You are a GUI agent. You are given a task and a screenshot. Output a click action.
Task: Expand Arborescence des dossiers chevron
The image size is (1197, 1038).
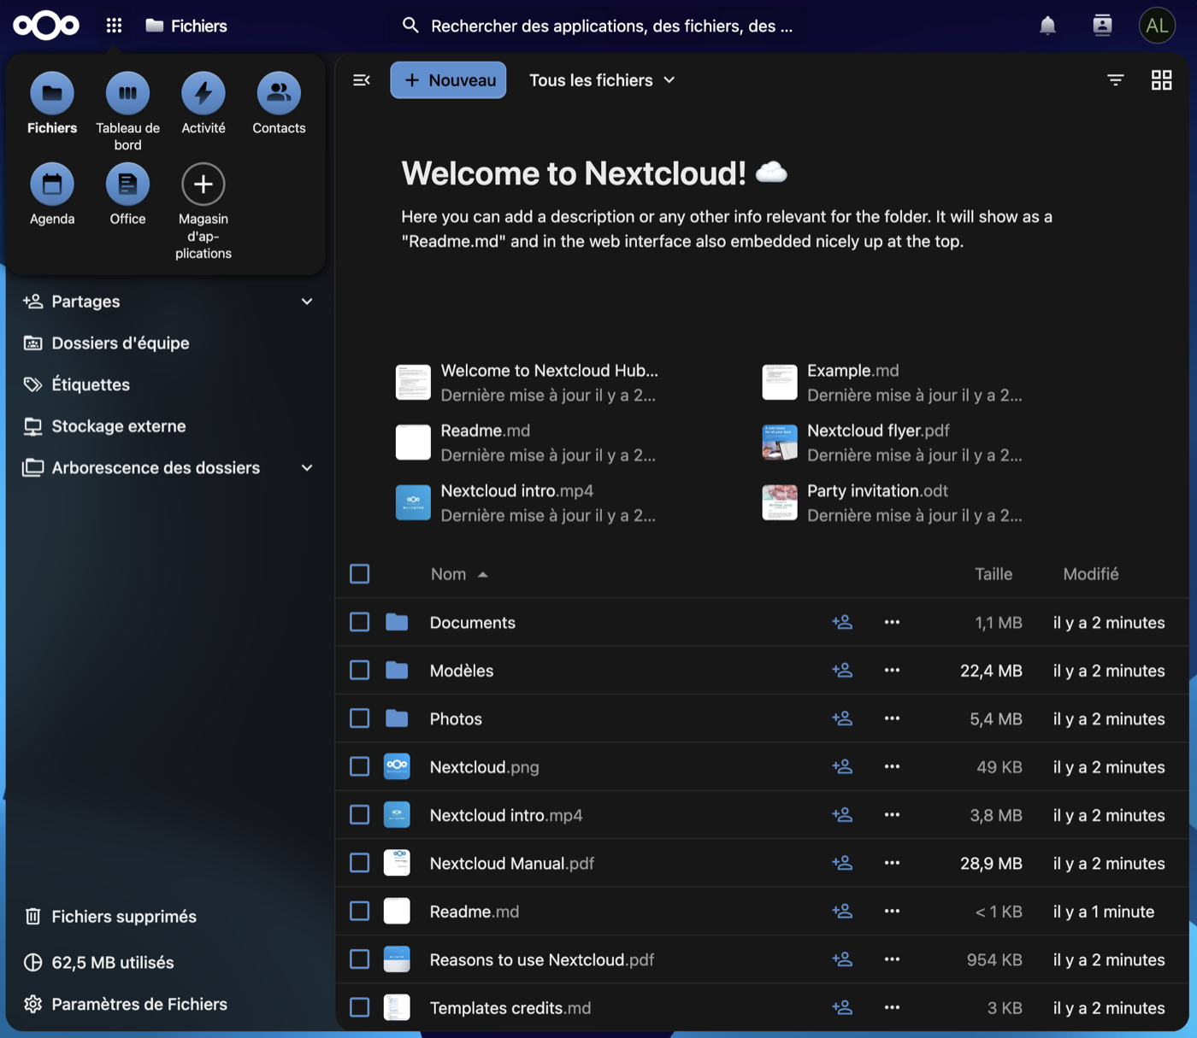point(307,467)
